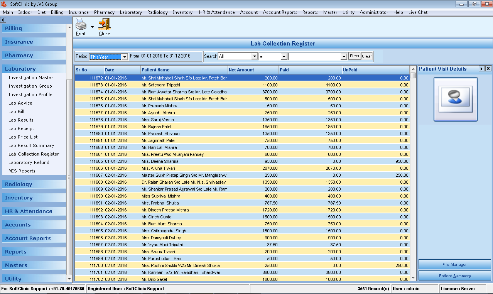
Task: Expand the Accounts sidebar section
Action: pos(34,225)
